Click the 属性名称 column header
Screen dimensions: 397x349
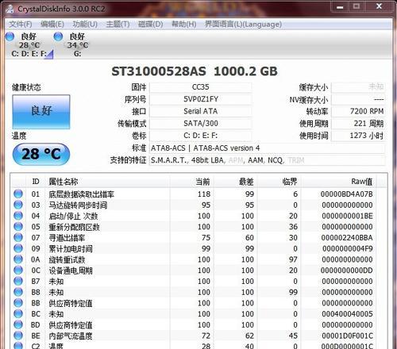107,182
